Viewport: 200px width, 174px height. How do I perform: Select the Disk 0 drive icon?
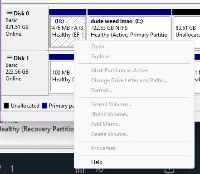coord(10,13)
